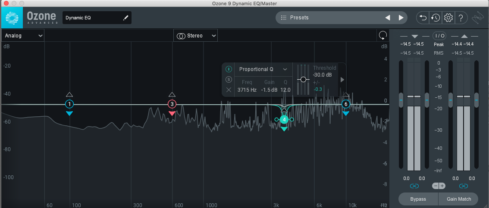
Task: Edit the Dynamic EQ preset name pencil
Action: click(125, 18)
